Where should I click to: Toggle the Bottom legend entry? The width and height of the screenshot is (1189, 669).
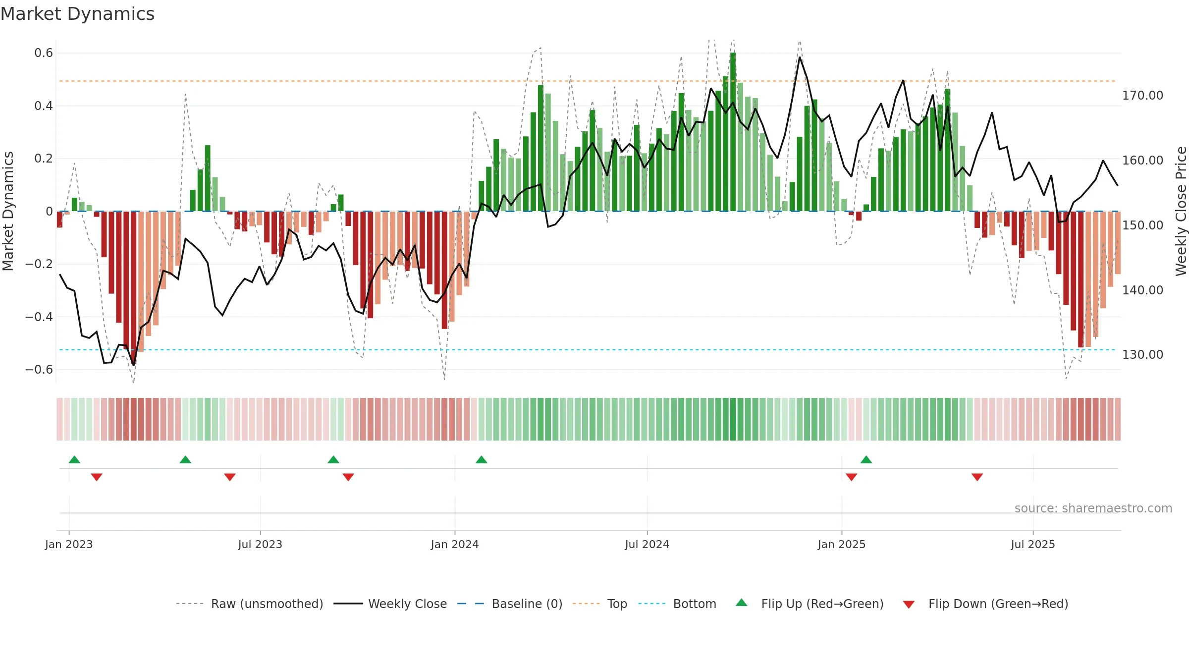click(677, 604)
